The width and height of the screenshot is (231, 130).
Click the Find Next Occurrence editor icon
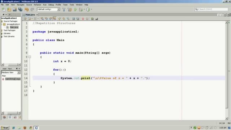point(51,19)
